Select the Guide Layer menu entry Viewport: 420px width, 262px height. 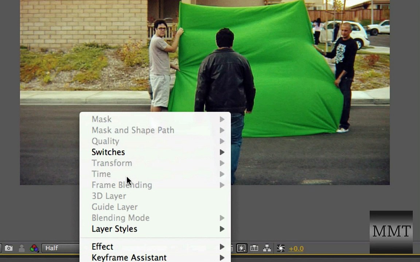tap(155, 207)
